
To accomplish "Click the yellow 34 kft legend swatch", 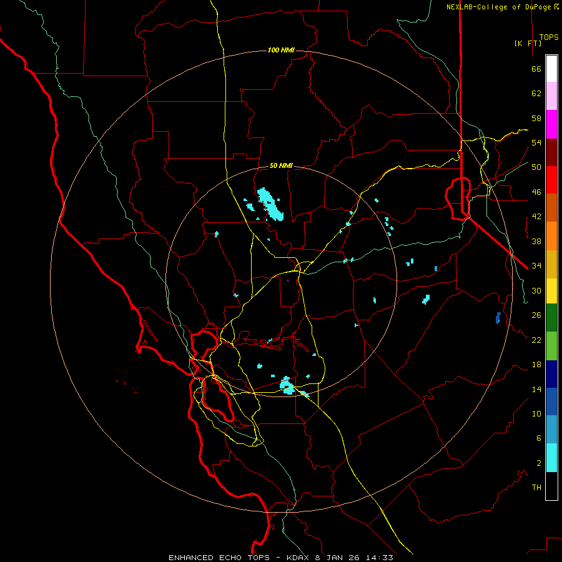I will (x=551, y=291).
